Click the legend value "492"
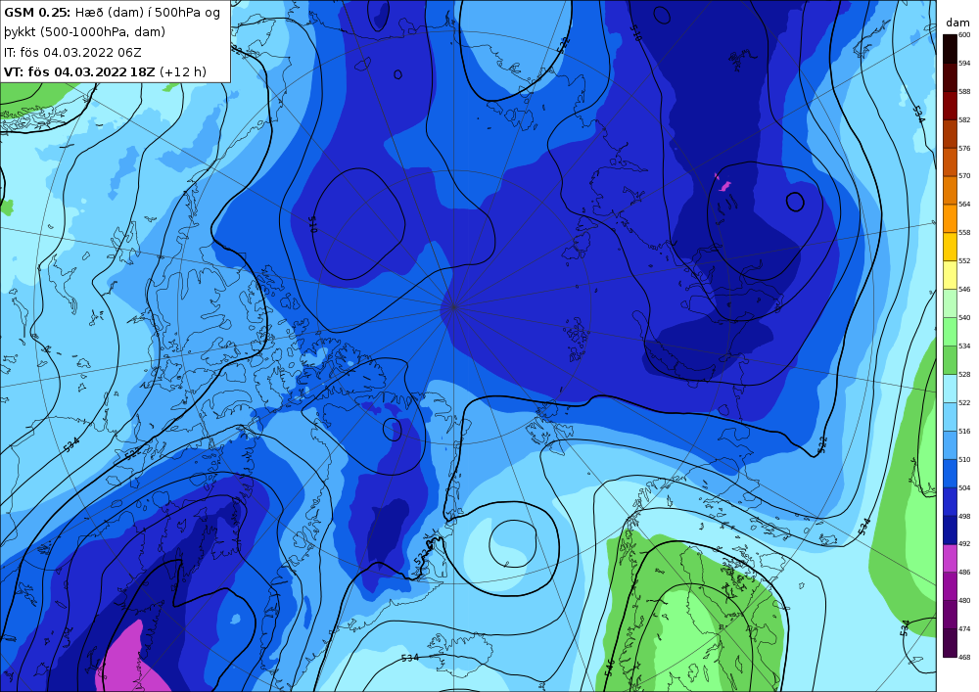This screenshot has width=979, height=692. coord(964,544)
